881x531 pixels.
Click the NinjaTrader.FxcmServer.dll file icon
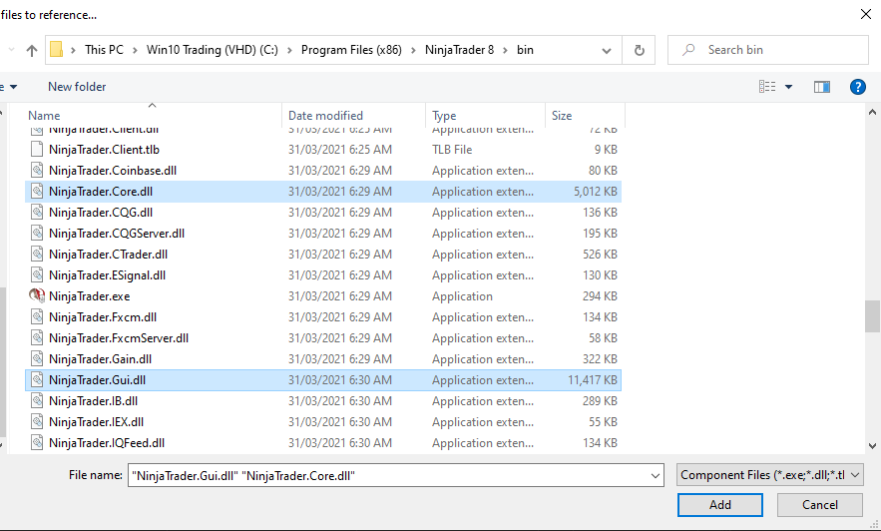click(x=37, y=338)
